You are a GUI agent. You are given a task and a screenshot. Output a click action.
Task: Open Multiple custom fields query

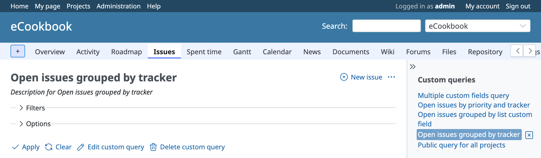tap(463, 95)
